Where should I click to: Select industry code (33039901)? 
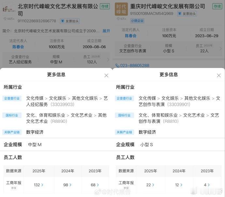tap(179, 104)
